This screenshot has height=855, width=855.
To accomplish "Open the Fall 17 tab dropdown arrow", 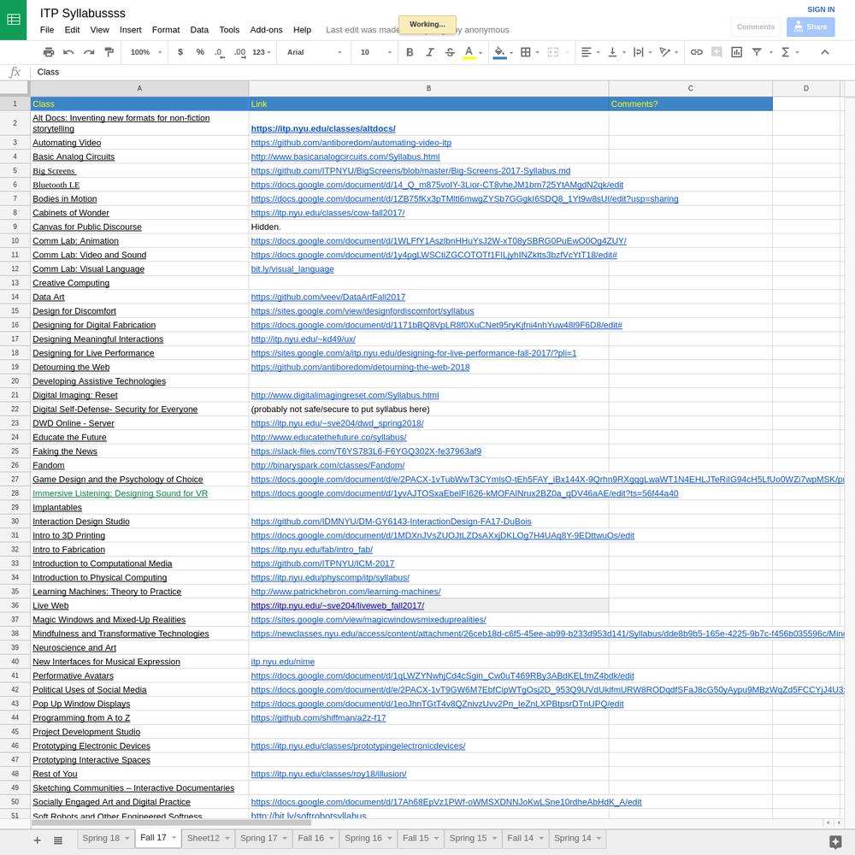I will click(x=174, y=838).
